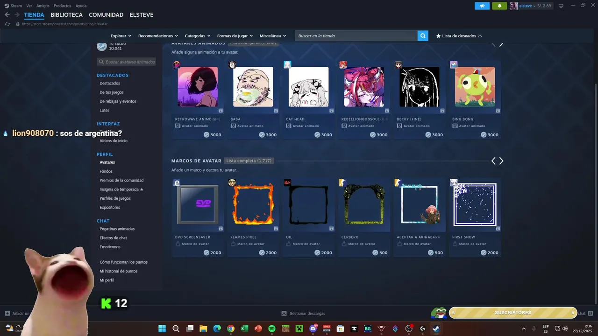598x336 pixels.
Task: Open Premios de la comunidad in sidebar
Action: pyautogui.click(x=121, y=180)
